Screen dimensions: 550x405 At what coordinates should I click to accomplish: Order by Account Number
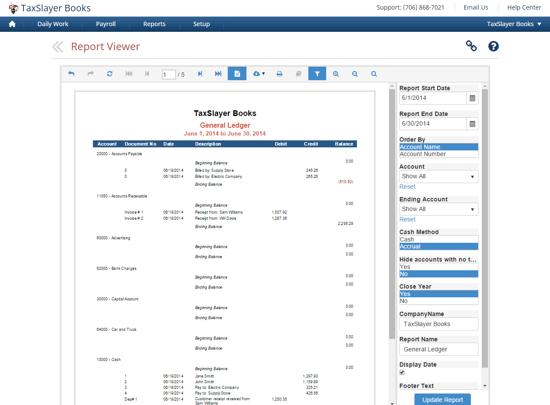point(439,154)
